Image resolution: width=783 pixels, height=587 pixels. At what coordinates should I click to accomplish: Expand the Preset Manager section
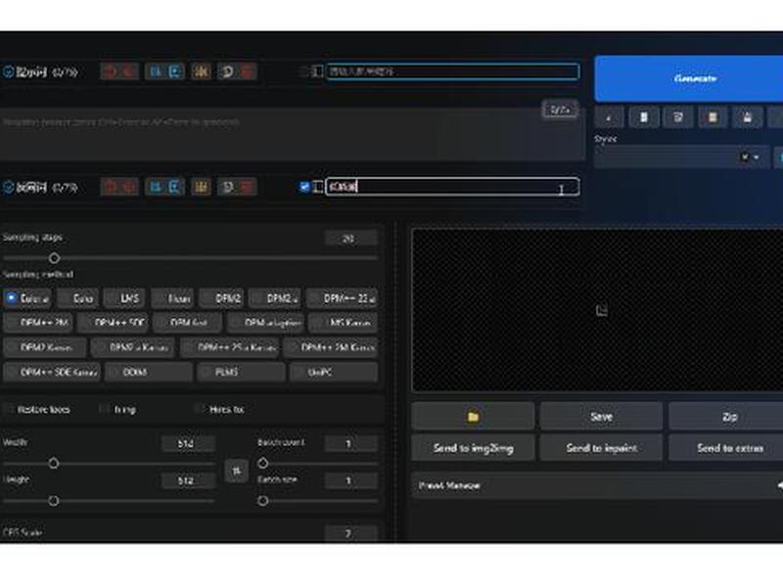pos(597,485)
